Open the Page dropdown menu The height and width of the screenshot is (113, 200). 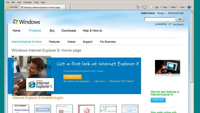tap(165, 7)
